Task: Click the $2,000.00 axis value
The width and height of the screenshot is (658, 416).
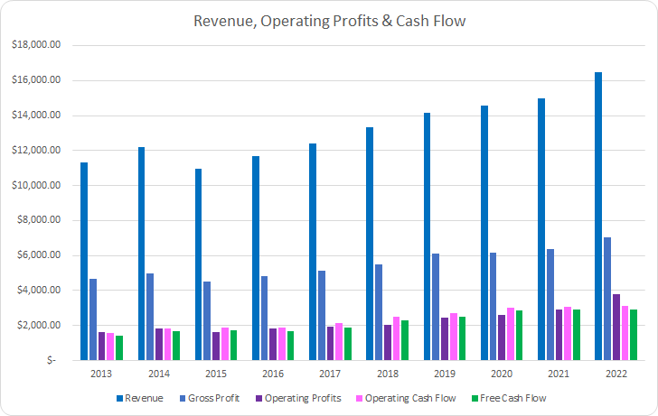Action: (x=39, y=325)
